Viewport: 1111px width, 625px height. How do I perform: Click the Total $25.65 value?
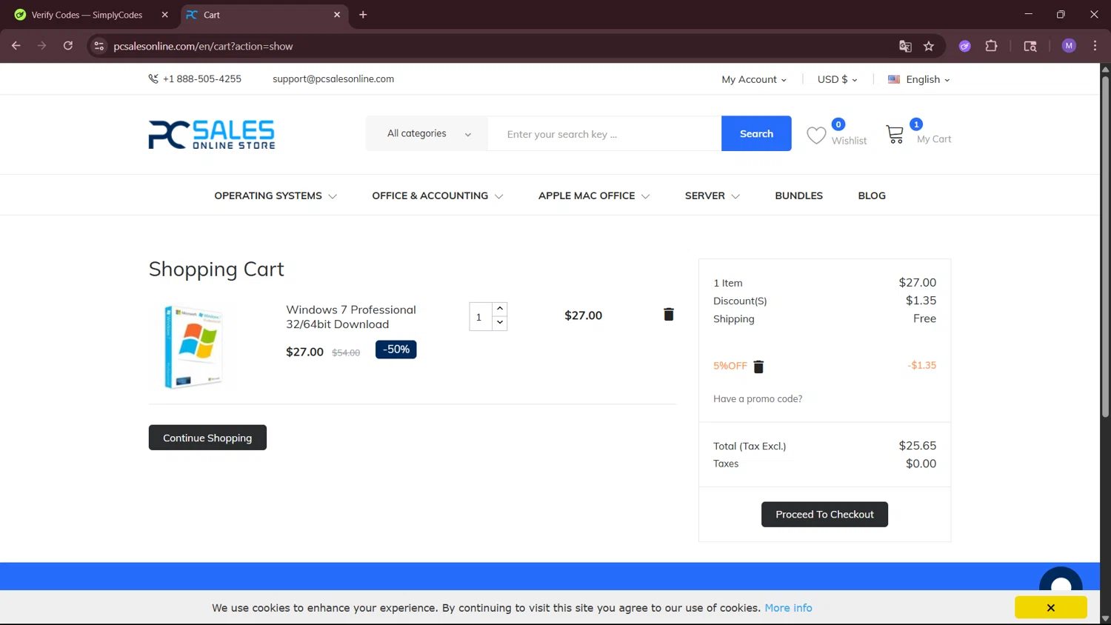(918, 446)
